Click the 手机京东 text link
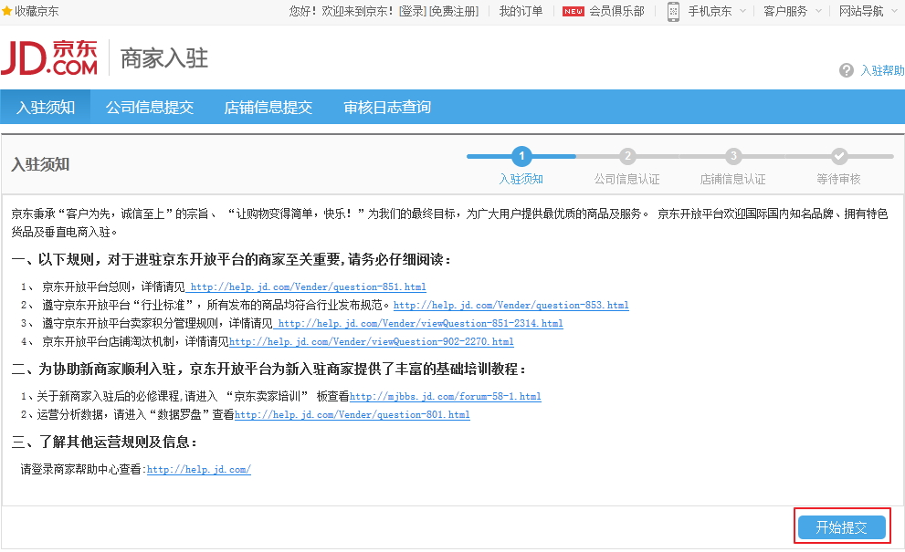 [x=710, y=11]
